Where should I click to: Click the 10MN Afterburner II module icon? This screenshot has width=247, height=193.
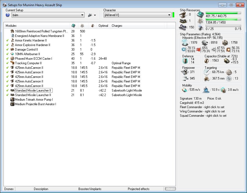[12, 54]
